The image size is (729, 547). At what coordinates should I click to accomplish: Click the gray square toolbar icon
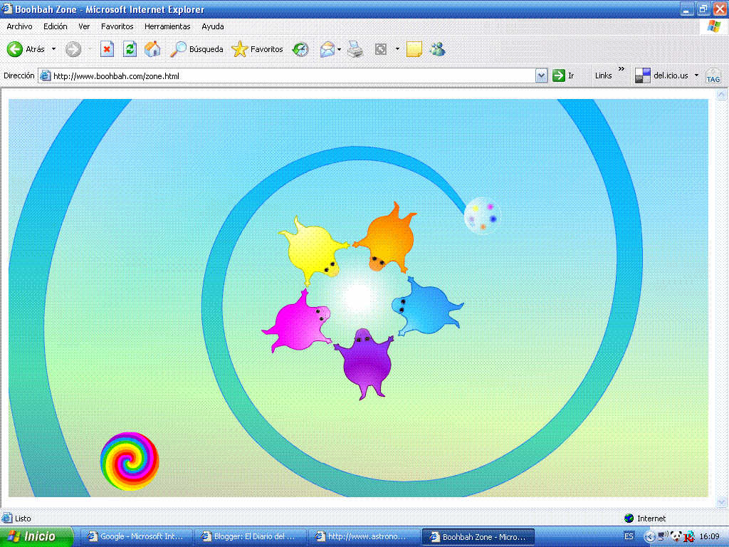coord(381,49)
